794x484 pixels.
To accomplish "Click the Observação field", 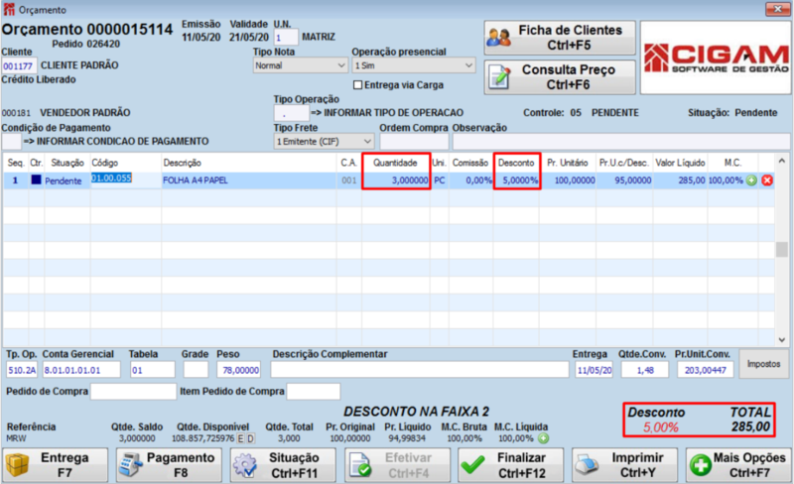I will [621, 141].
